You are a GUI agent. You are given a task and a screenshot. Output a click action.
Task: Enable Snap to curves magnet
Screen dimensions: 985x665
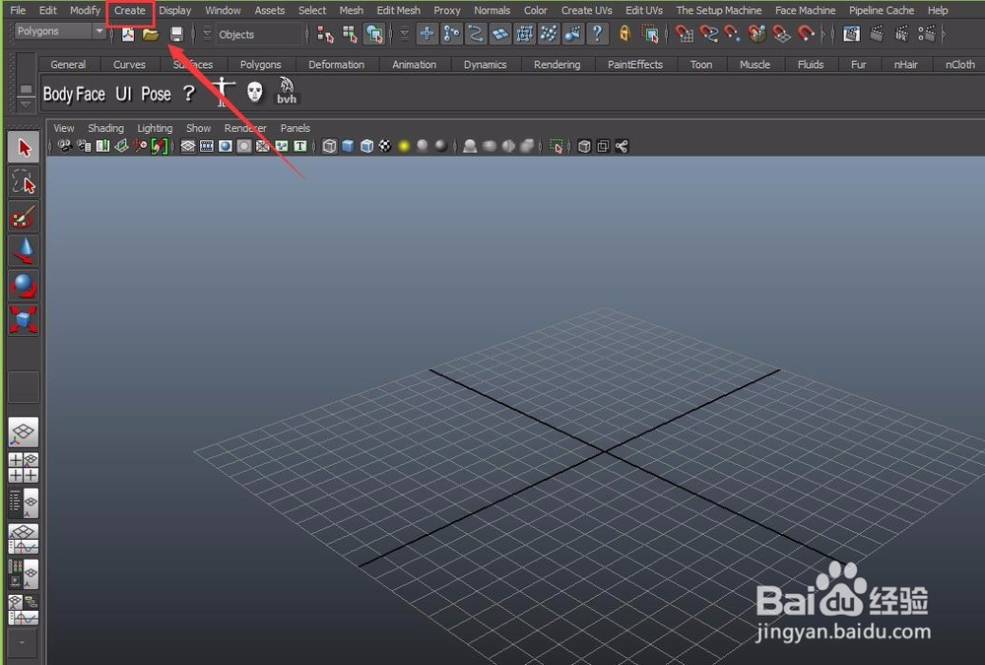708,33
